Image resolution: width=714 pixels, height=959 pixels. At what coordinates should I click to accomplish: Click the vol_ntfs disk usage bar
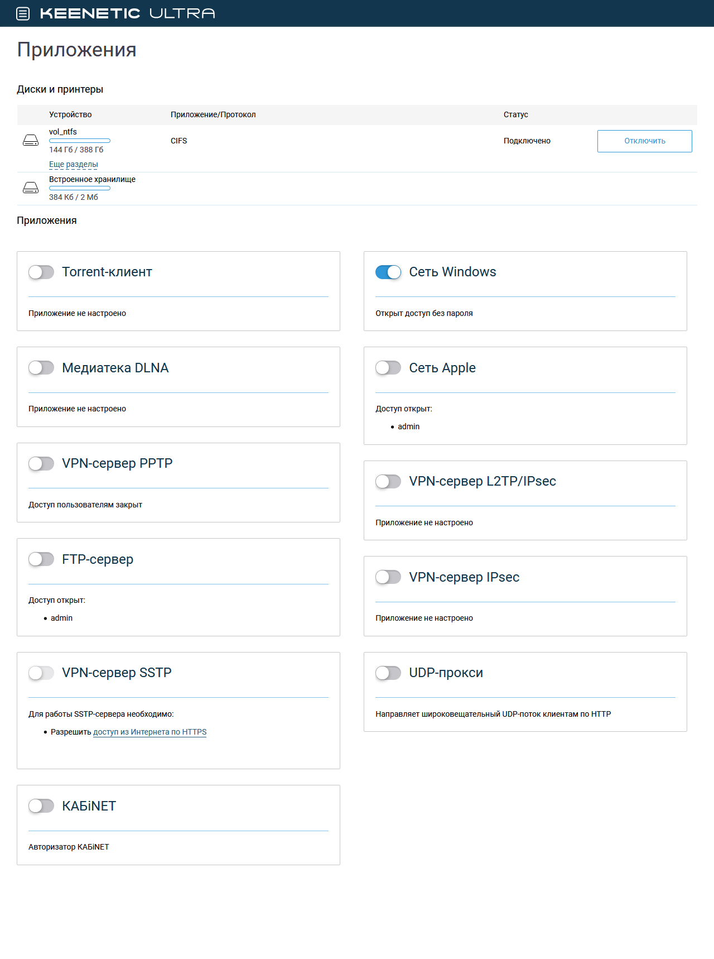tap(80, 141)
